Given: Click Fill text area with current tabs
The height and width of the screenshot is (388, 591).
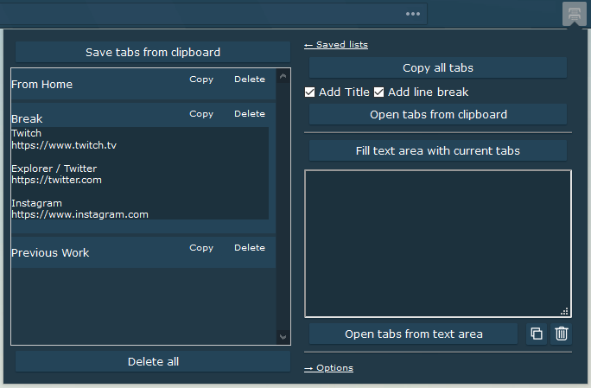Looking at the screenshot, I should [437, 150].
